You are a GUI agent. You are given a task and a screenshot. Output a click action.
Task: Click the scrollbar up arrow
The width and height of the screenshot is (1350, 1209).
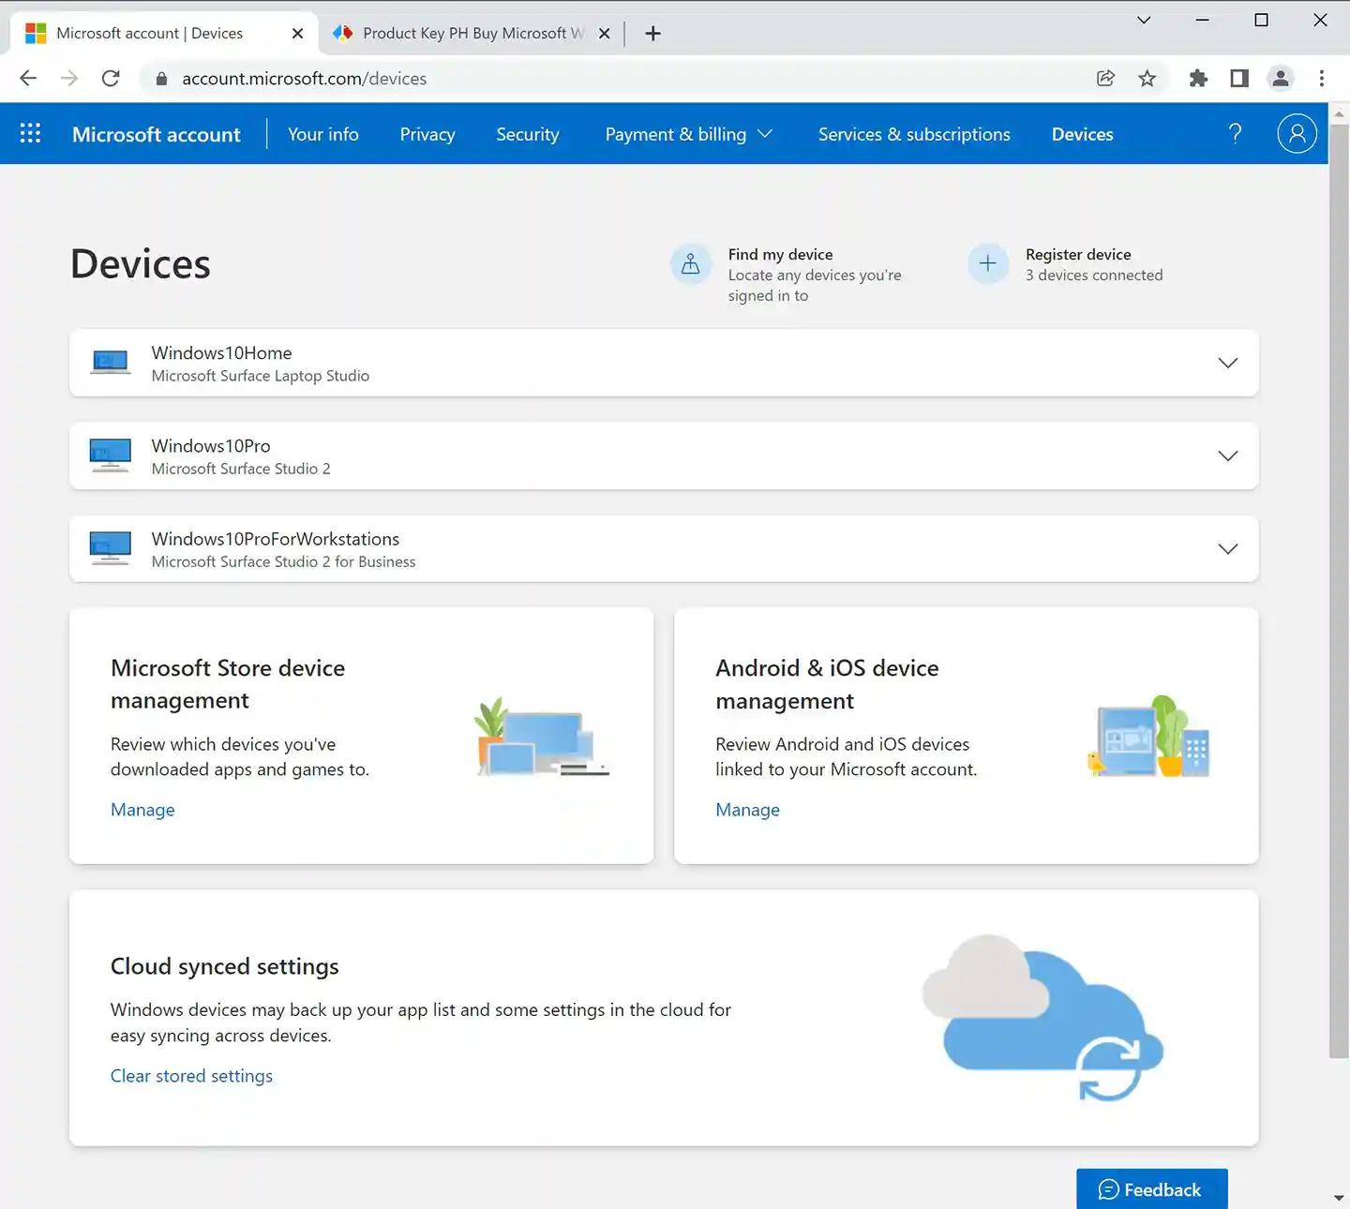tap(1339, 112)
